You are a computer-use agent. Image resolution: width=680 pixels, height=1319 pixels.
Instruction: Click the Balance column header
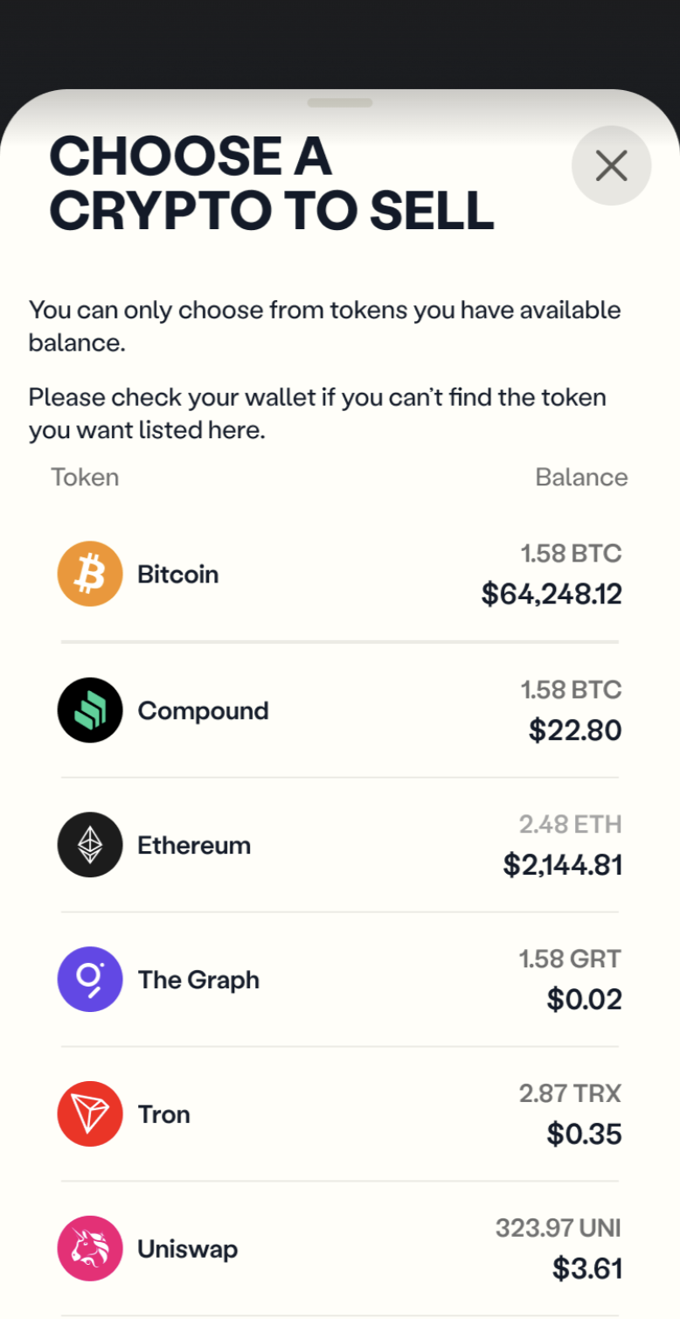581,478
